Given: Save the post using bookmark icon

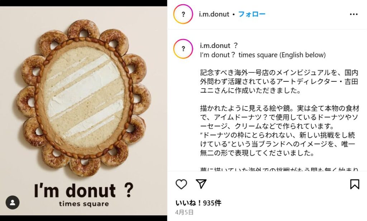Looking at the screenshot, I should pos(354,184).
